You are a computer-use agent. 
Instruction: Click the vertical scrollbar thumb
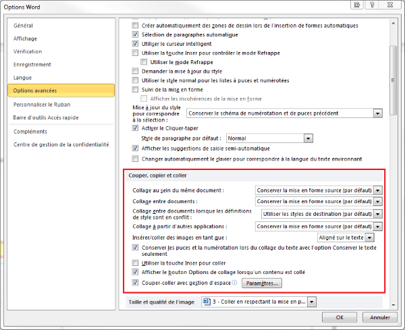click(x=394, y=80)
